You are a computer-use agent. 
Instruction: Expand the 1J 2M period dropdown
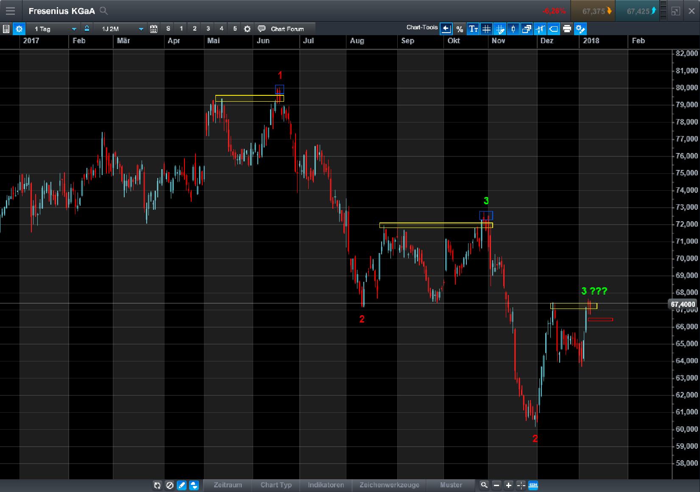tap(121, 29)
